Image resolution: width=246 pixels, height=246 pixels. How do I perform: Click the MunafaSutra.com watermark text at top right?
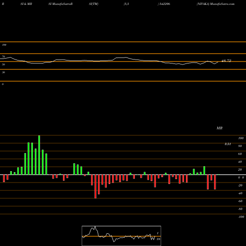[x=222, y=4]
